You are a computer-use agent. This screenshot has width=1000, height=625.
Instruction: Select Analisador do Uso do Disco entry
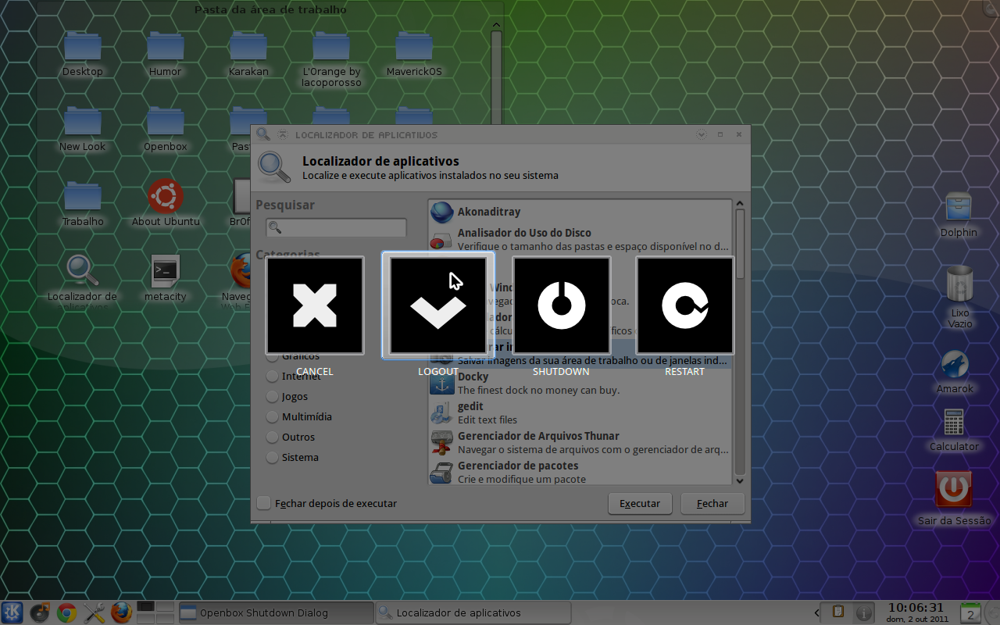[x=580, y=239]
